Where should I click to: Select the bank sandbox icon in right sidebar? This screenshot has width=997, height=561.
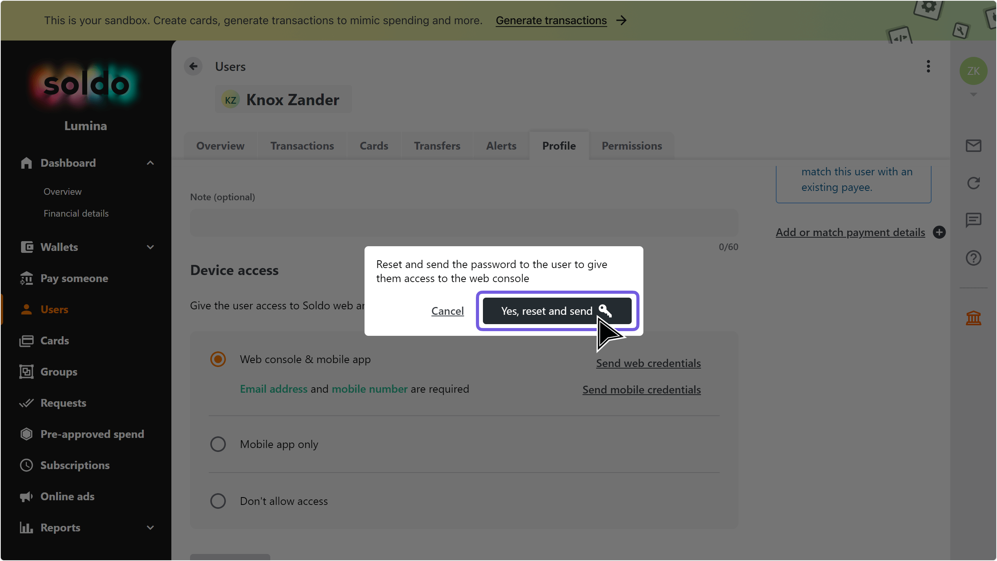coord(973,318)
